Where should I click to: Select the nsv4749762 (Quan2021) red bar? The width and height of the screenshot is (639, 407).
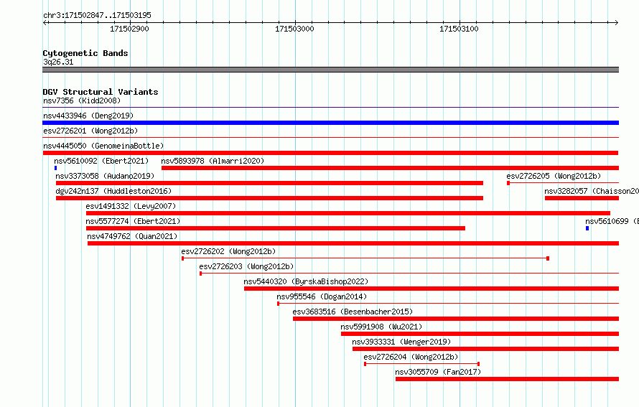[x=353, y=243]
